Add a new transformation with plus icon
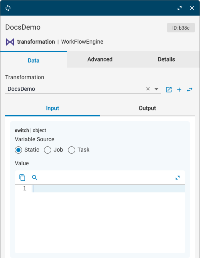Viewport: 200px width, 258px height. point(179,90)
